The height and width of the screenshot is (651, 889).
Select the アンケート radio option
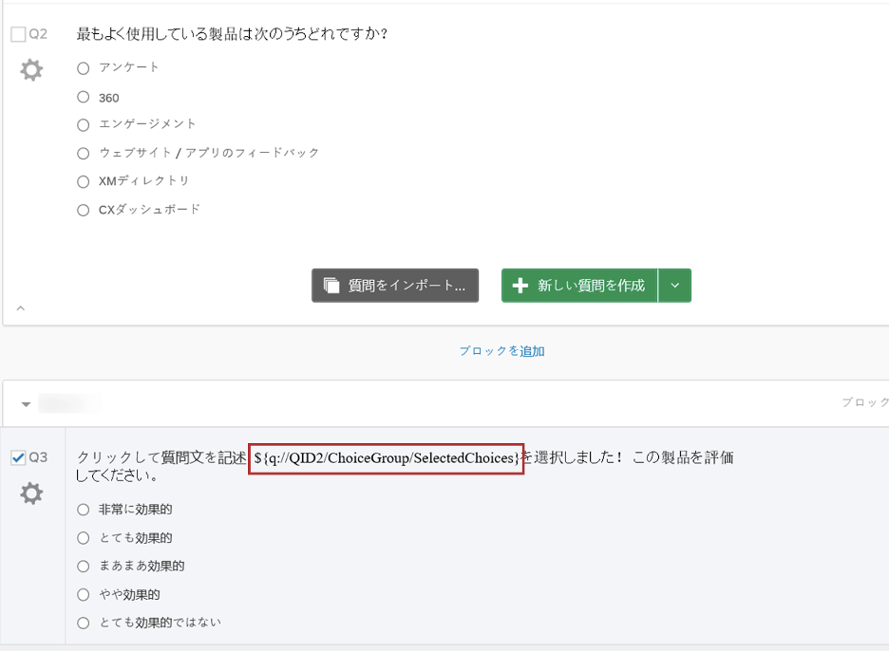coord(84,68)
